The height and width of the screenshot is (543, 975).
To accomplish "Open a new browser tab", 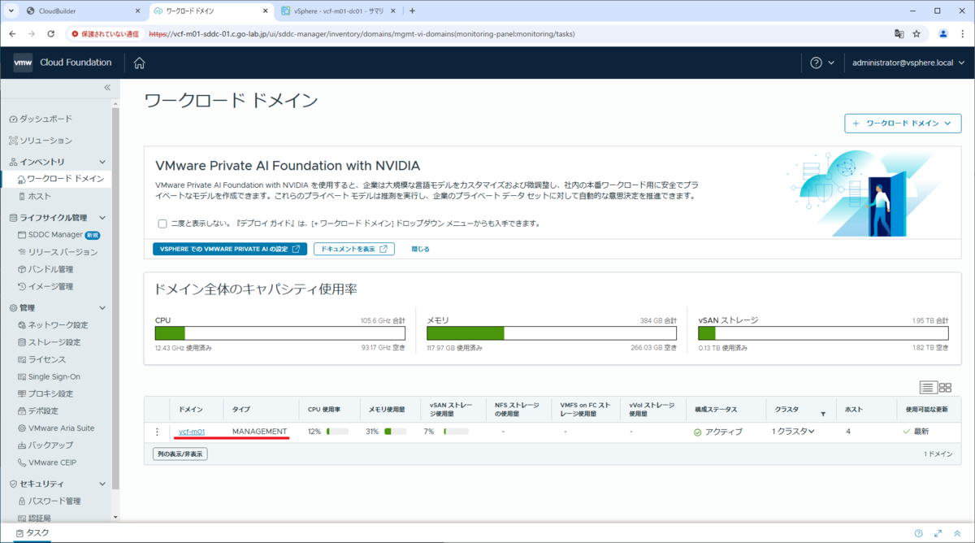I will click(412, 11).
